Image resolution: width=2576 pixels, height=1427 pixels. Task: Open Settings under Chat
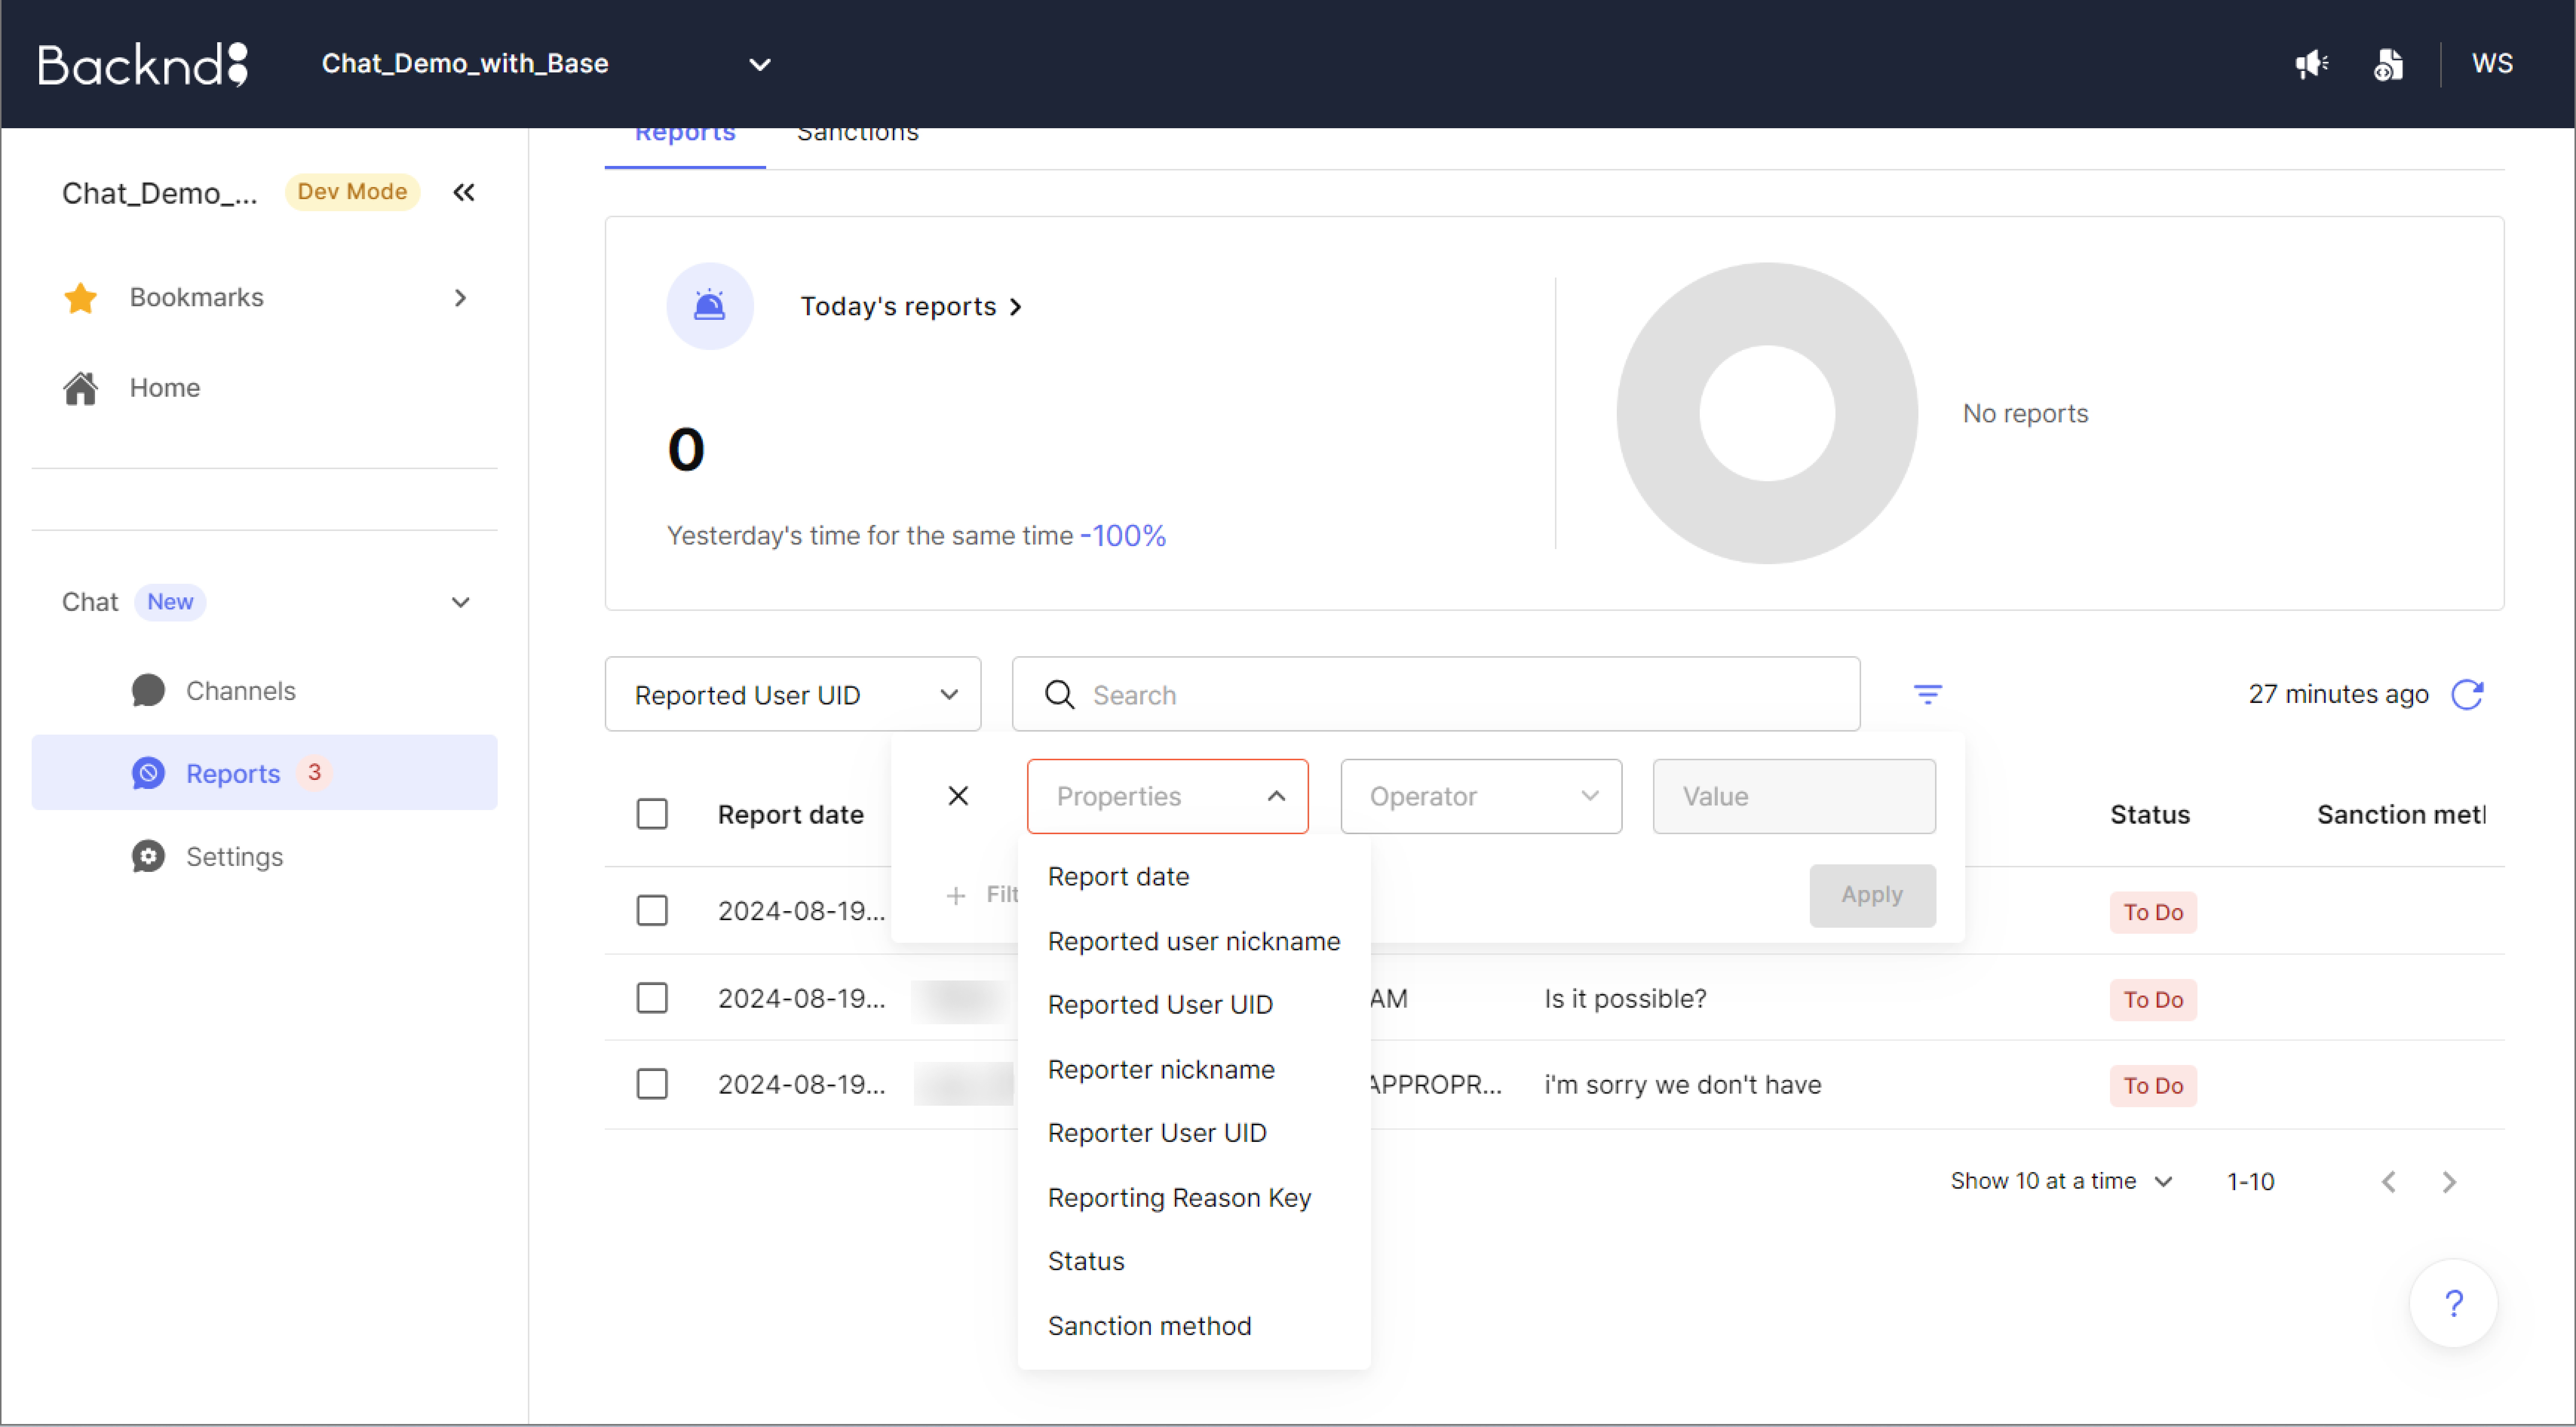(264, 857)
